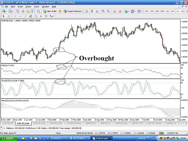Click the New Order button
Image resolution: width=188 pixels, height=141 pixels.
[50, 11]
